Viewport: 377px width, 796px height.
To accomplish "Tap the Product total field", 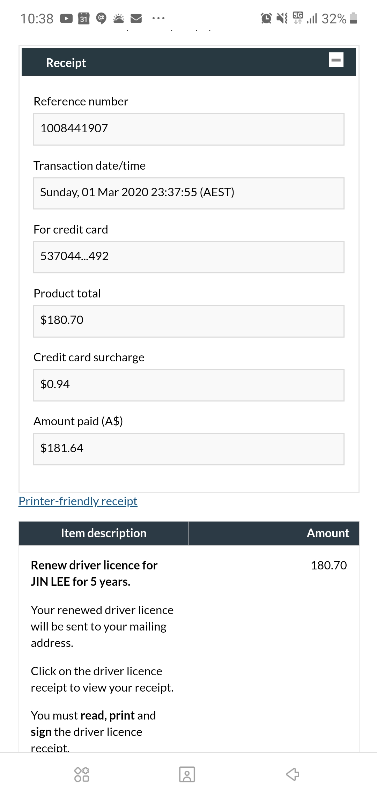I will pyautogui.click(x=188, y=321).
